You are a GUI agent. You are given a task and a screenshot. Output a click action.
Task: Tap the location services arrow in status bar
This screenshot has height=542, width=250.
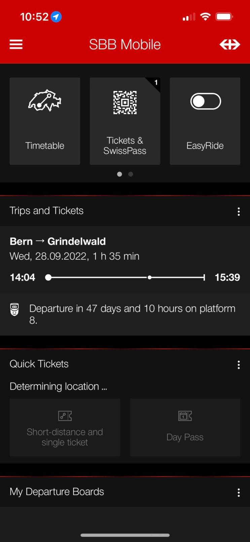pyautogui.click(x=56, y=17)
